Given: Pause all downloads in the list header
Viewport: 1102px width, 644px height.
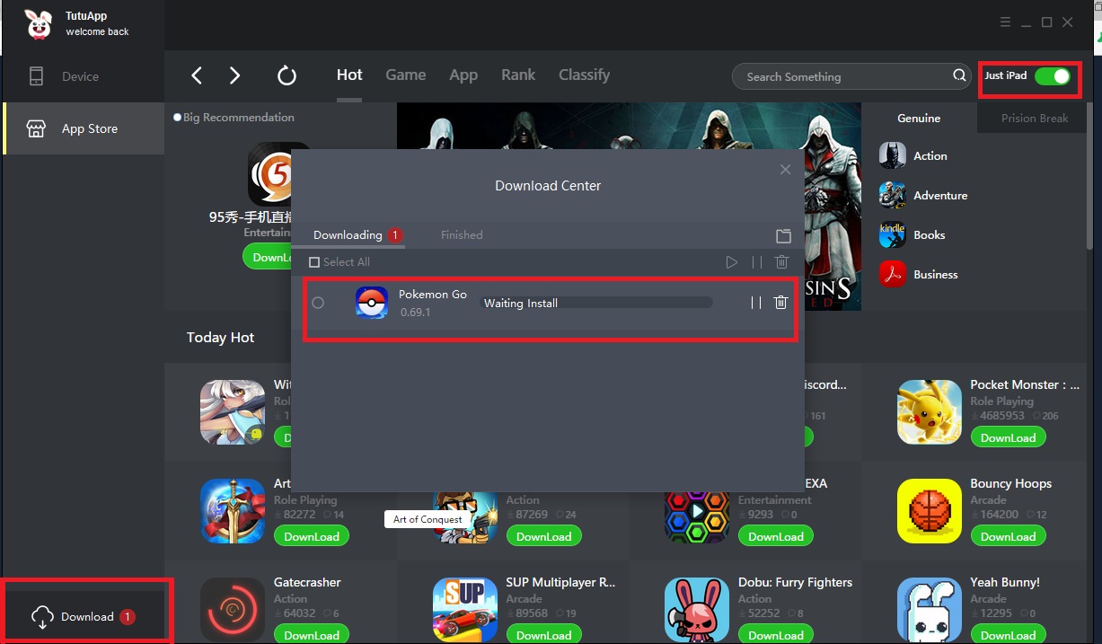Looking at the screenshot, I should click(756, 262).
